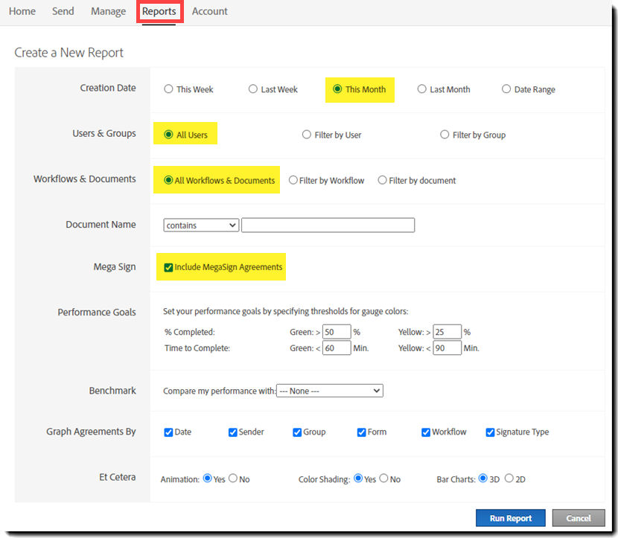This screenshot has width=618, height=538.
Task: Click the Cancel button
Action: pyautogui.click(x=579, y=518)
